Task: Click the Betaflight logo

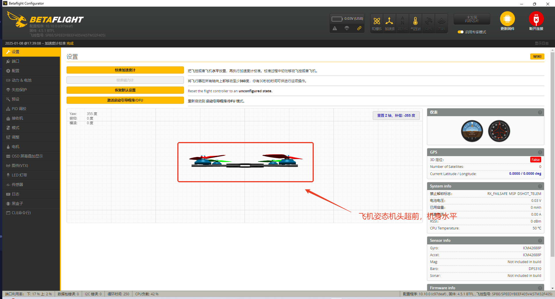Action: pos(45,20)
